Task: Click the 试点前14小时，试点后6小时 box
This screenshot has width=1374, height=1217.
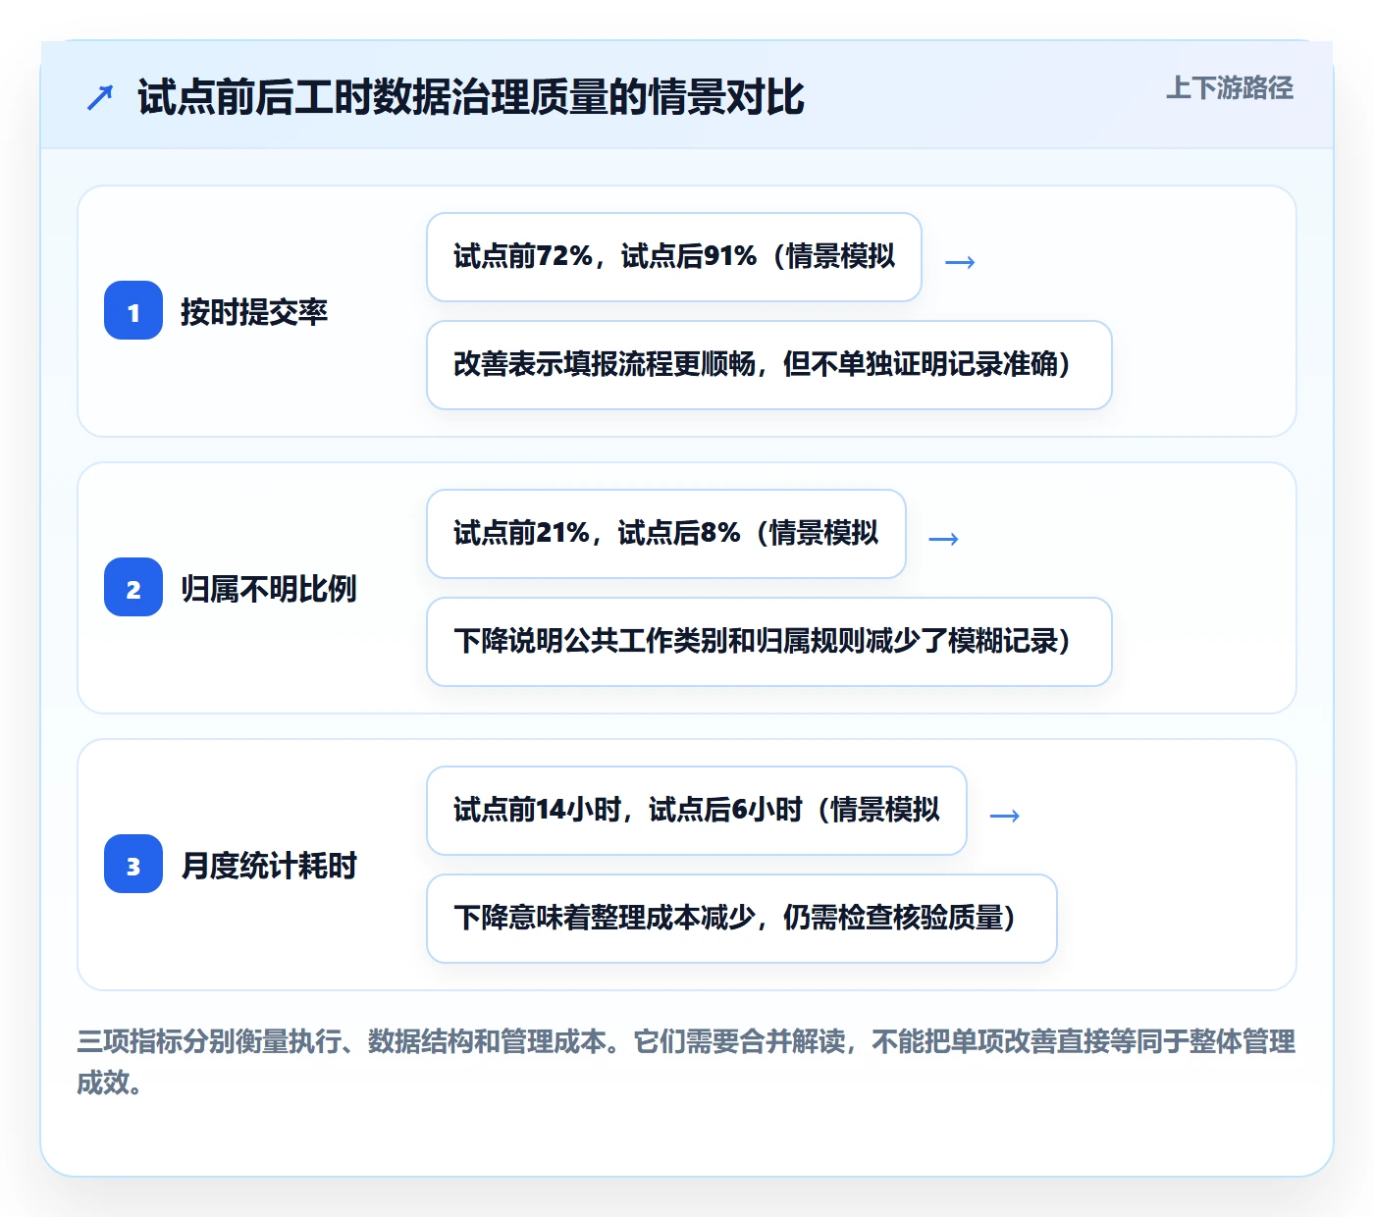Action: coord(697,811)
